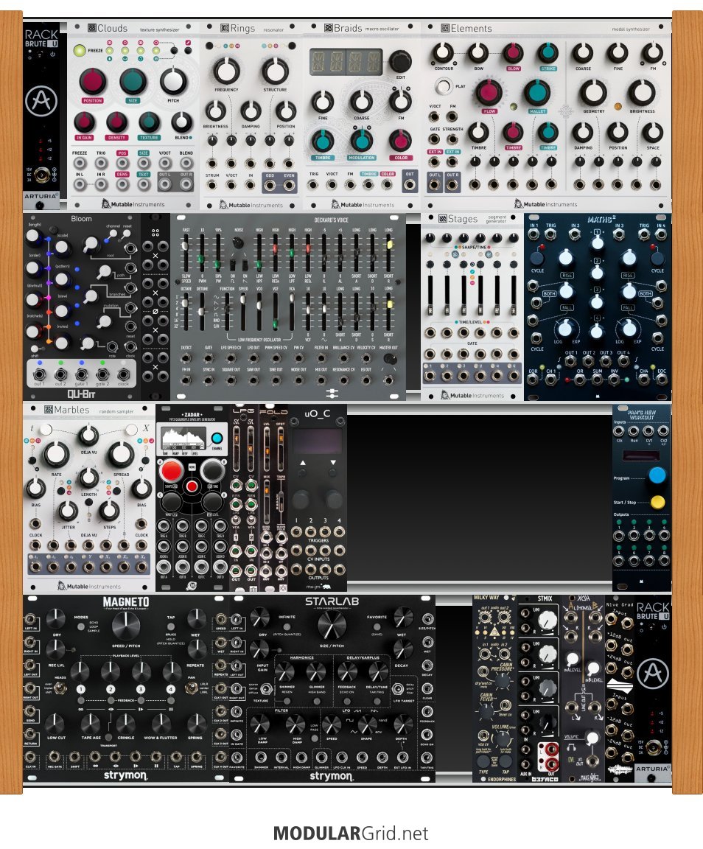Click the QU-Bit logo on the Bloom module
703x849 pixels.
click(x=81, y=394)
